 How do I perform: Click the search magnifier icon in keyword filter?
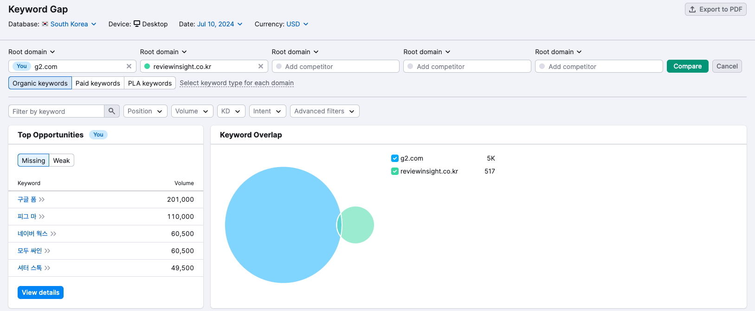click(112, 111)
